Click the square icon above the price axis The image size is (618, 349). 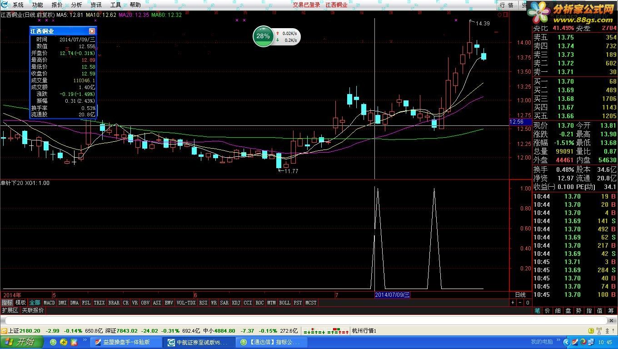pos(506,15)
